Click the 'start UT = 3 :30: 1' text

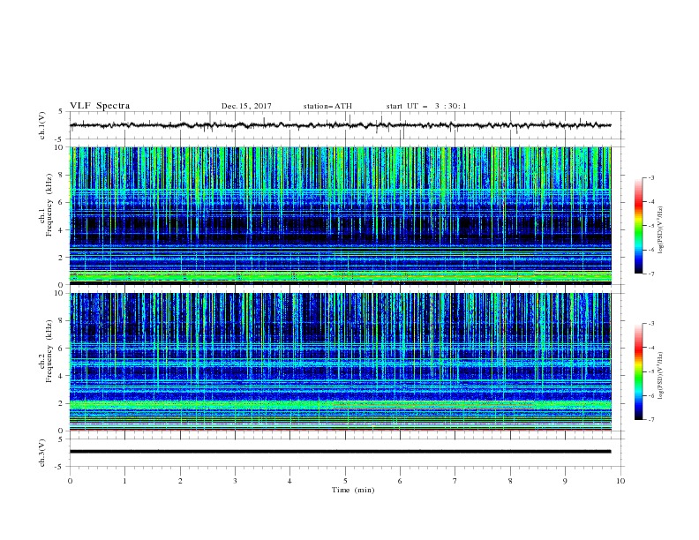(x=426, y=106)
